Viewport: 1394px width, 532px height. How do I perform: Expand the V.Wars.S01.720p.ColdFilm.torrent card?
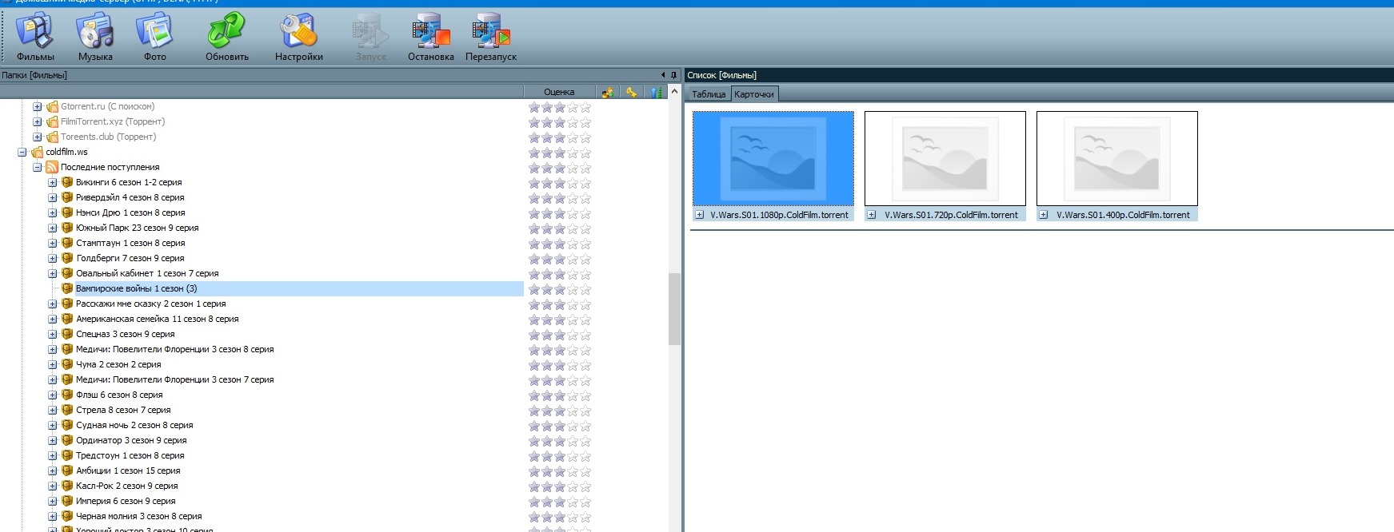[872, 215]
